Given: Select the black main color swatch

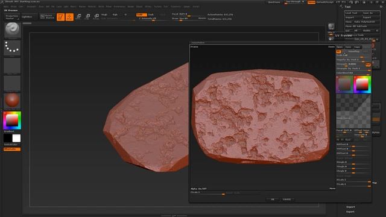Looking at the screenshot, I should [8, 138].
